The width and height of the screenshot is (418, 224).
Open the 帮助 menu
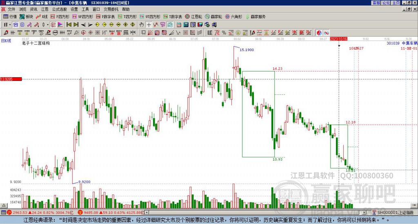pos(126,9)
